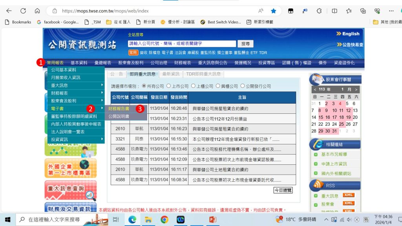Open the browser settings and more menu
The height and width of the screenshot is (226, 402).
391,11
